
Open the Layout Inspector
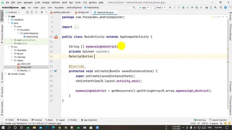coord(218,120)
